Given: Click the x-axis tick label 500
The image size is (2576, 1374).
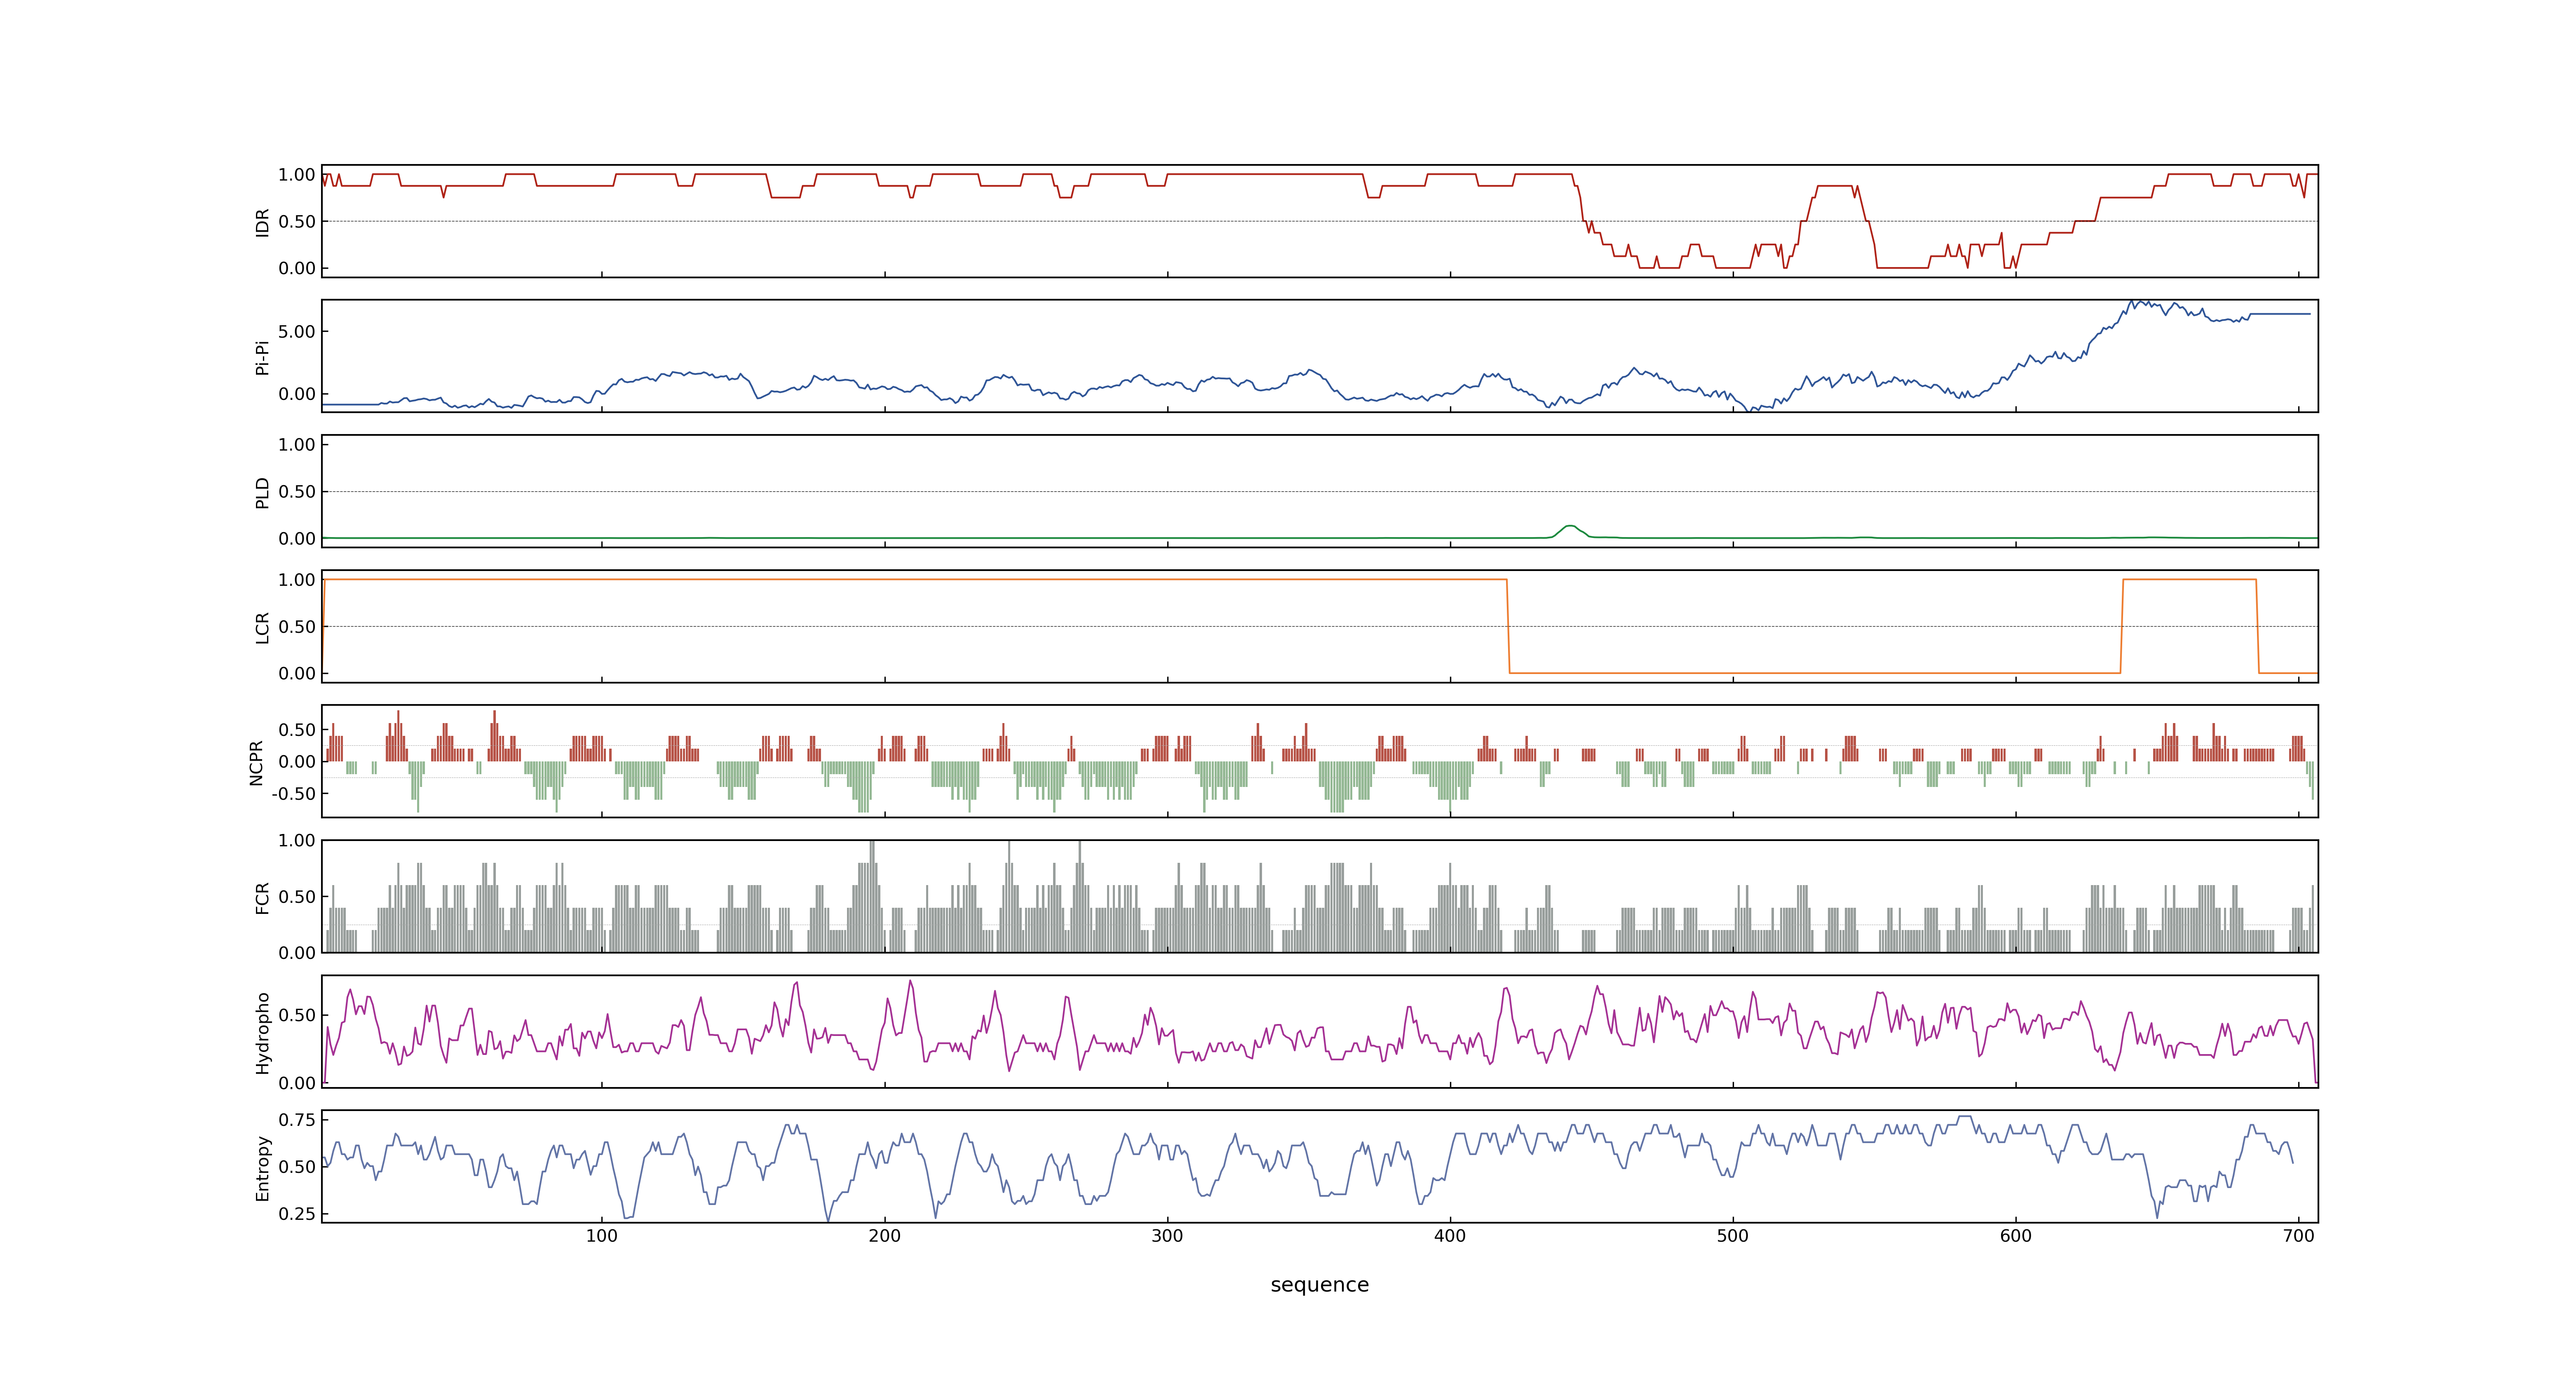Looking at the screenshot, I should [1733, 1236].
